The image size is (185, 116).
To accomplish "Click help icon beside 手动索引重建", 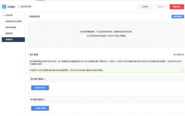I will point(44,100).
